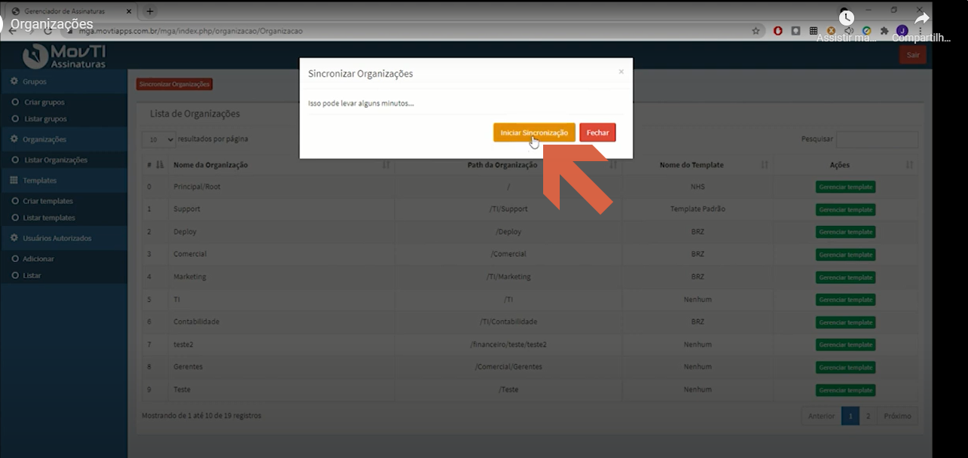Open Adicionar under Usuários Autorizados
This screenshot has height=458, width=968.
click(38, 258)
